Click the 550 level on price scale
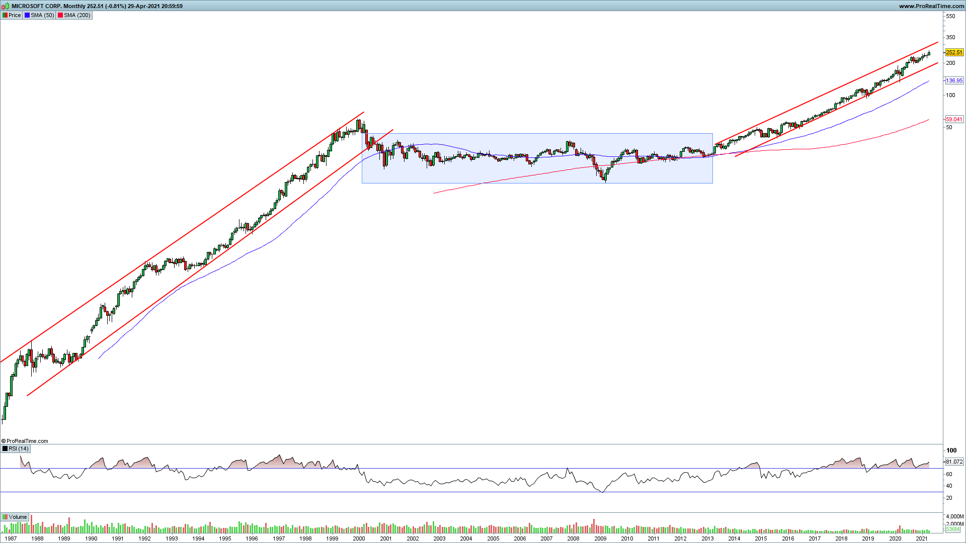This screenshot has height=543, width=966. tap(950, 17)
